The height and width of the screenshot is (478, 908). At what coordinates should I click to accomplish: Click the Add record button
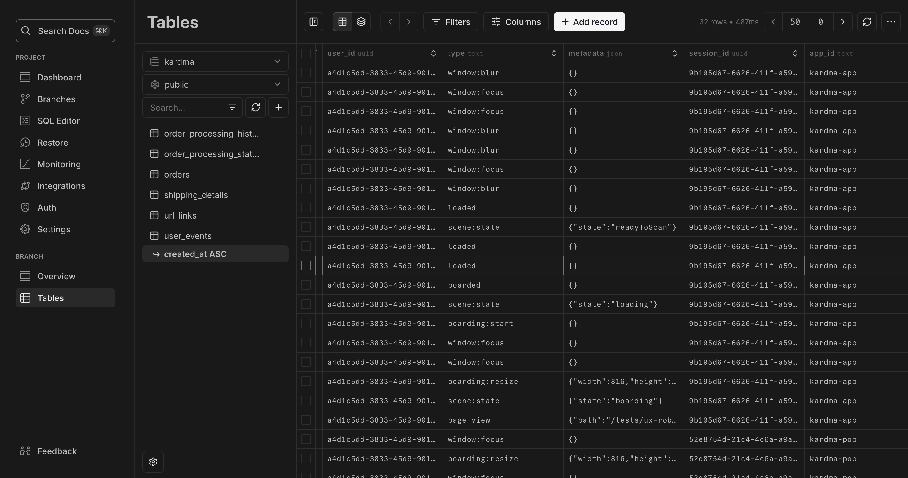pos(589,21)
